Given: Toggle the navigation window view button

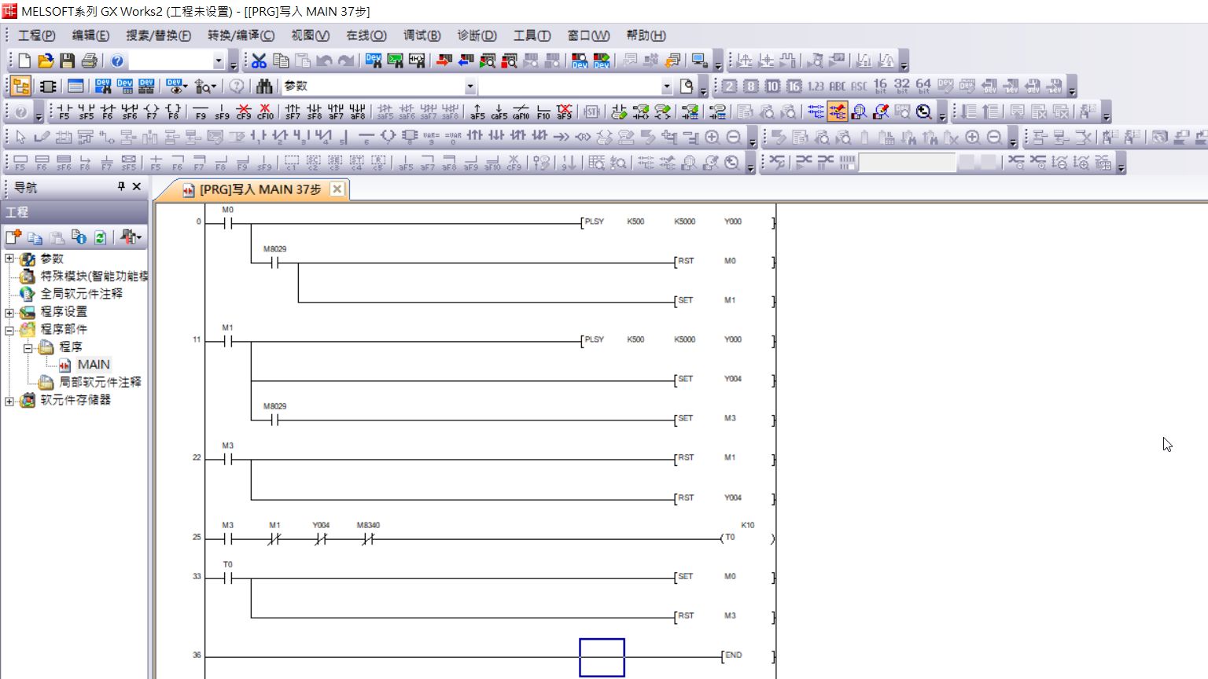Looking at the screenshot, I should click(21, 86).
